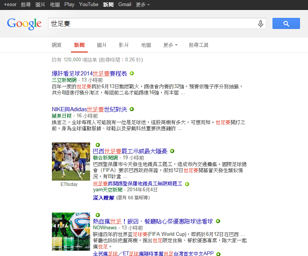Select the 新聞 search tab
This screenshot has width=308, height=256.
[x=79, y=45]
